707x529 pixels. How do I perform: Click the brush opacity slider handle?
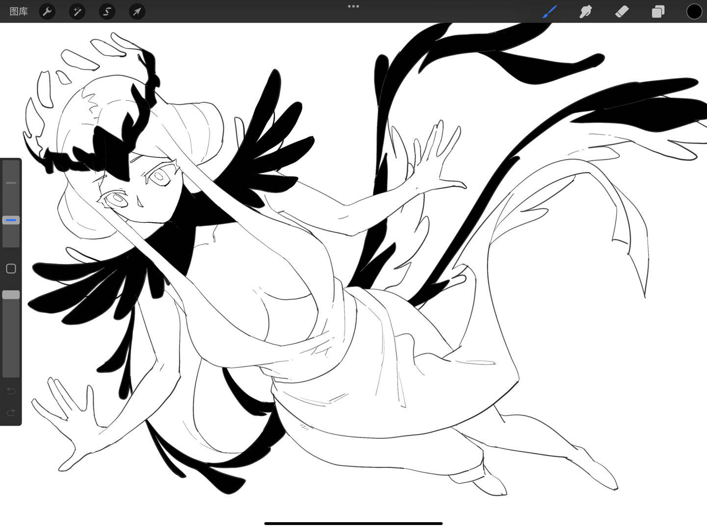tap(11, 294)
